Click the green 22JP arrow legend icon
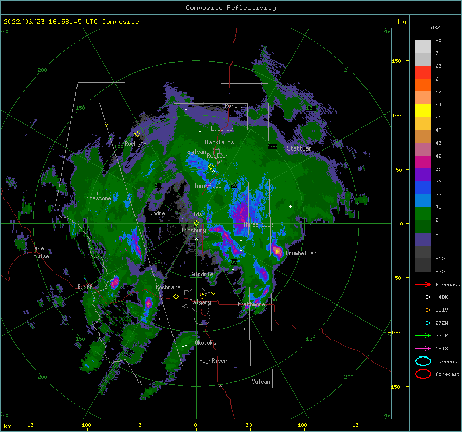Viewport: 462px width, 432px height. (423, 335)
